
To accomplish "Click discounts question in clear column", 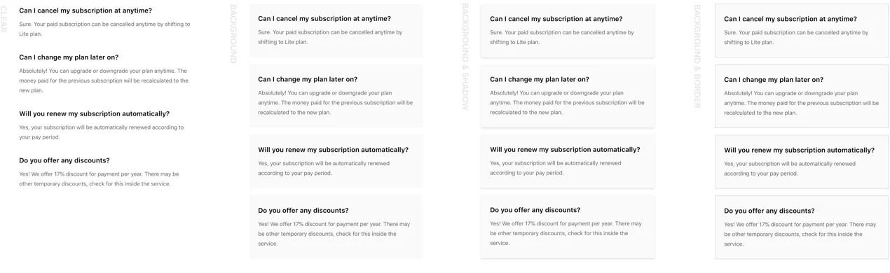I will 64,160.
